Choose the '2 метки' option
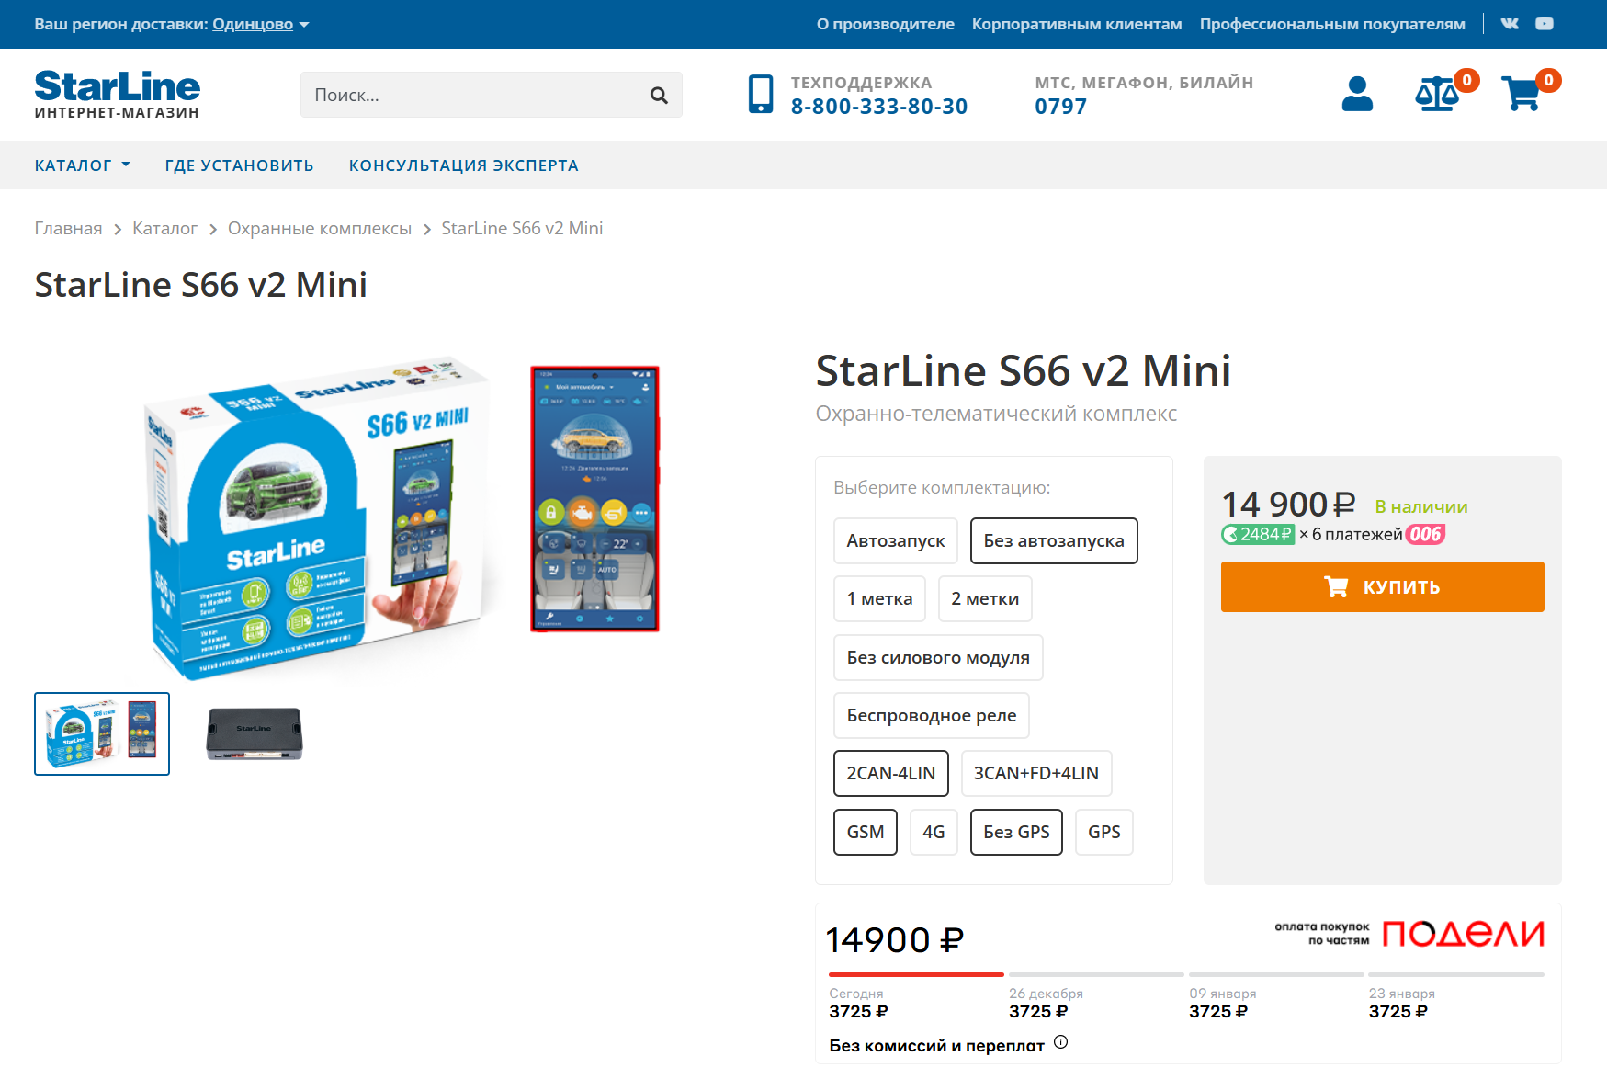Image resolution: width=1607 pixels, height=1079 pixels. click(985, 599)
